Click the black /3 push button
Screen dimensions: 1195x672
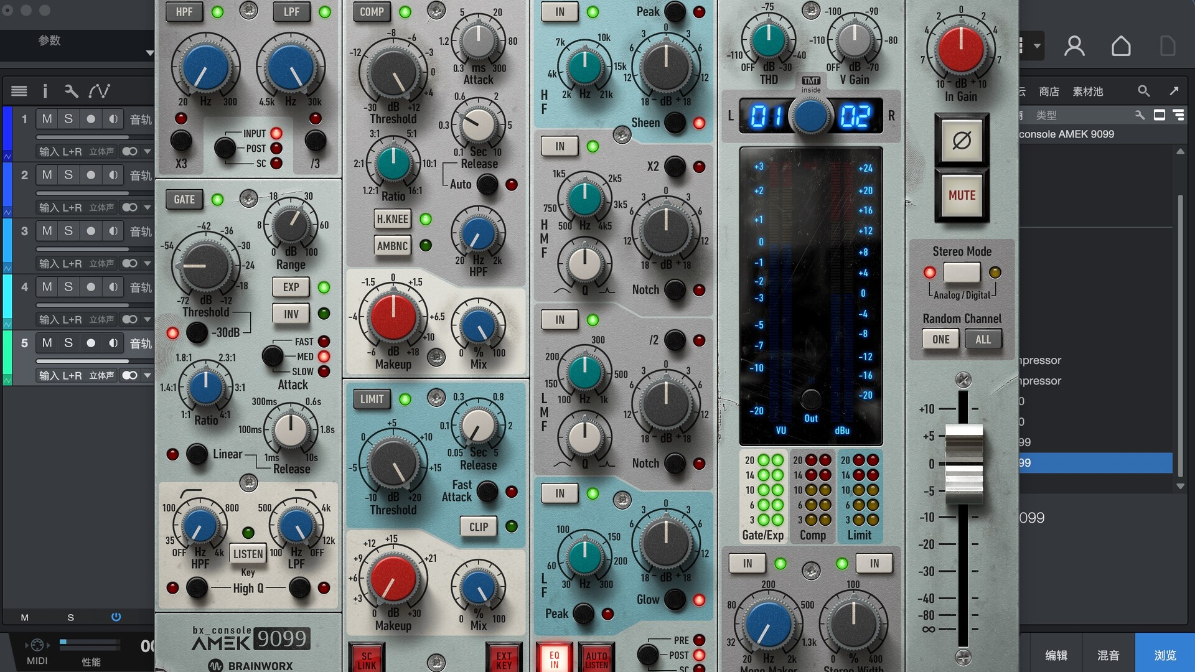(x=316, y=141)
